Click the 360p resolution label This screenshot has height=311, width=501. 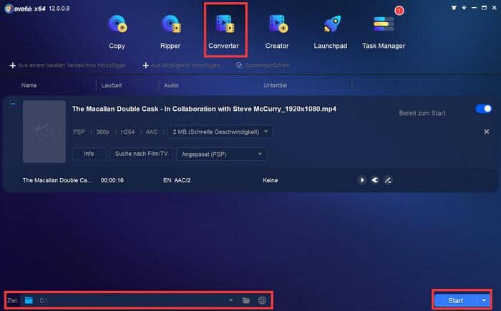(102, 132)
